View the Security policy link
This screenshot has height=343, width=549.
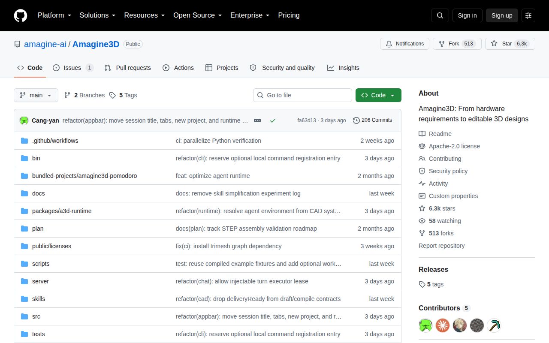pyautogui.click(x=443, y=171)
